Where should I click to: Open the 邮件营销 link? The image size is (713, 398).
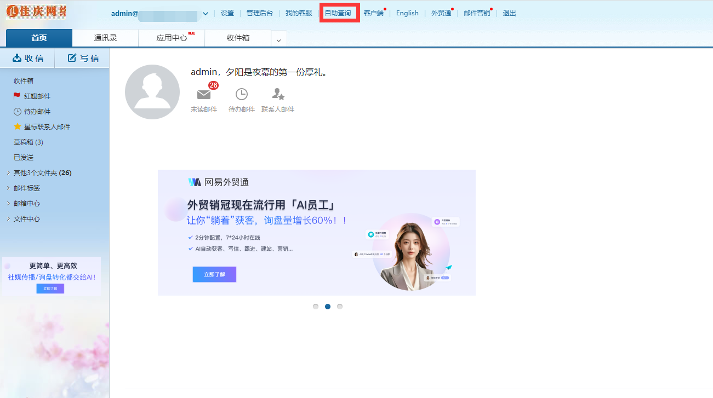pyautogui.click(x=477, y=13)
